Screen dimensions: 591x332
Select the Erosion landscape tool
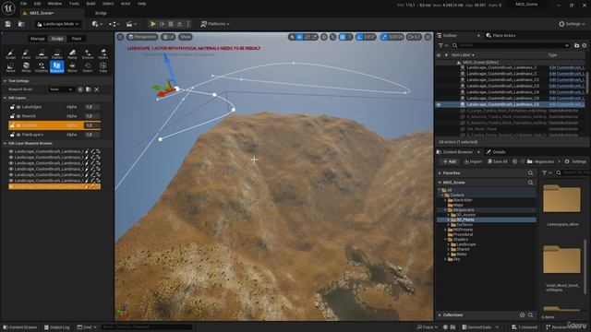pos(88,53)
